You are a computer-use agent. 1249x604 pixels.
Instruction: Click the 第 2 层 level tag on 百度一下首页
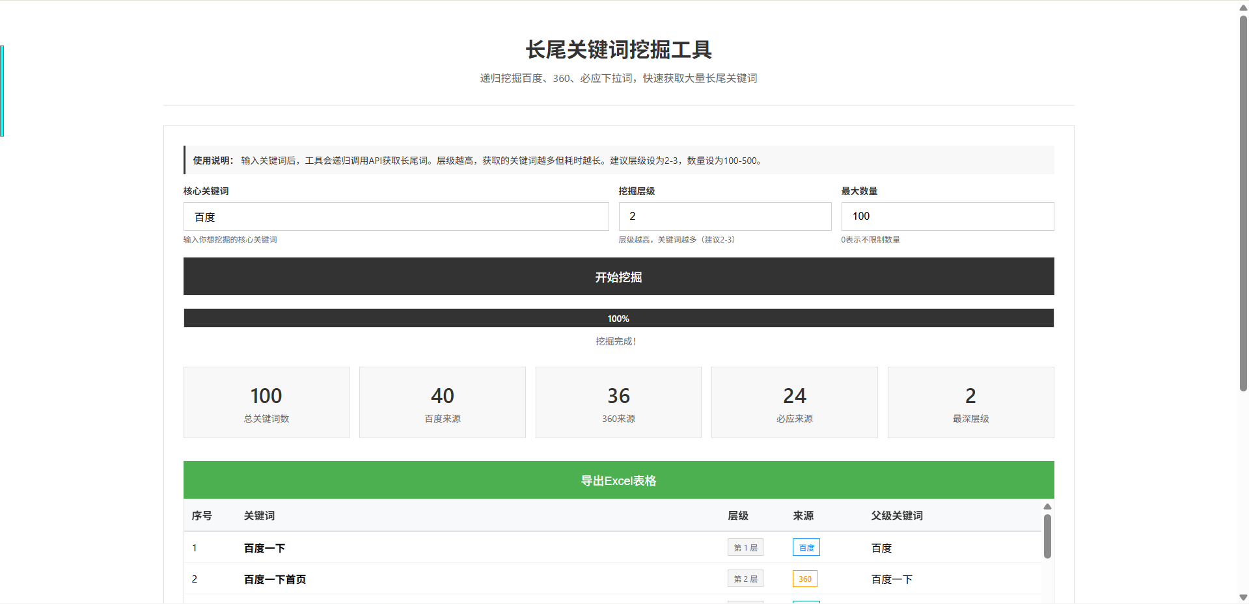tap(745, 578)
